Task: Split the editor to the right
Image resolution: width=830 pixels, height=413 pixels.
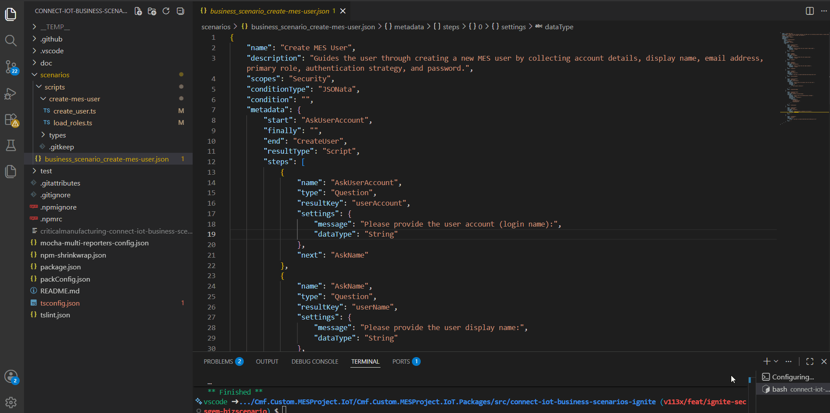Action: point(809,11)
